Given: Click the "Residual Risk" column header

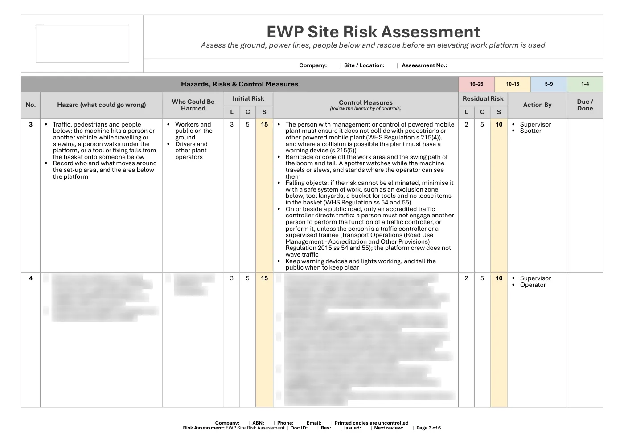Looking at the screenshot, I should pos(483,99).
